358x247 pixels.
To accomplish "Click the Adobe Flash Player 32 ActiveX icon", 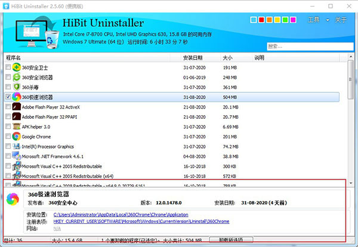I will 17,107.
